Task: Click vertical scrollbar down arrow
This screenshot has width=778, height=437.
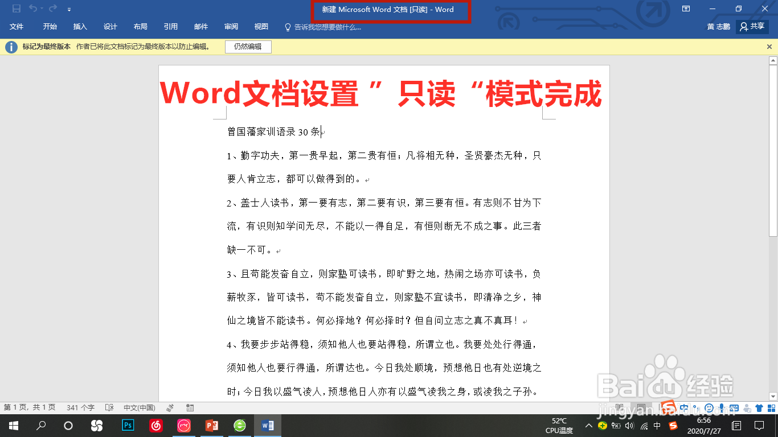Action: 773,396
